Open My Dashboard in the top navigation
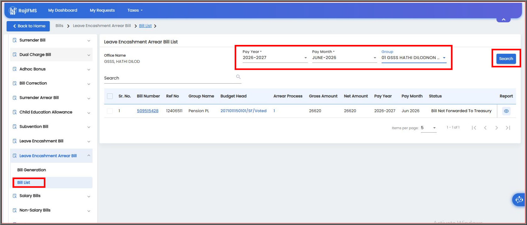 pyautogui.click(x=63, y=10)
